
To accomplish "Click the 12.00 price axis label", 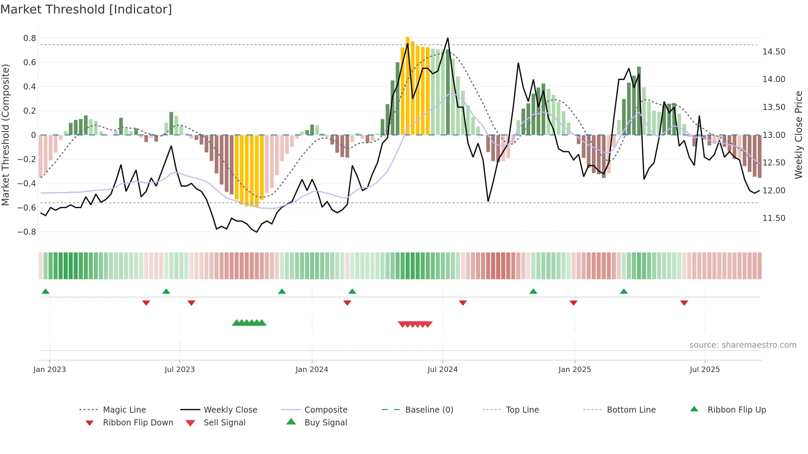I will (774, 191).
